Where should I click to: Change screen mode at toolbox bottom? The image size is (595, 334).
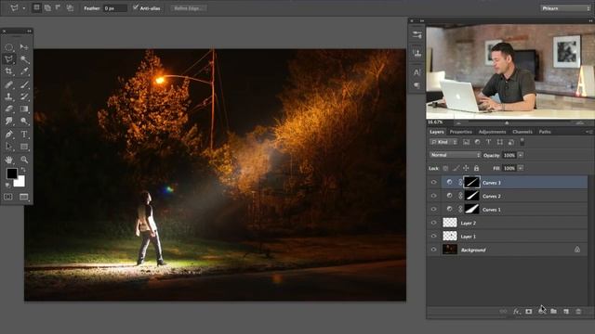point(24,197)
